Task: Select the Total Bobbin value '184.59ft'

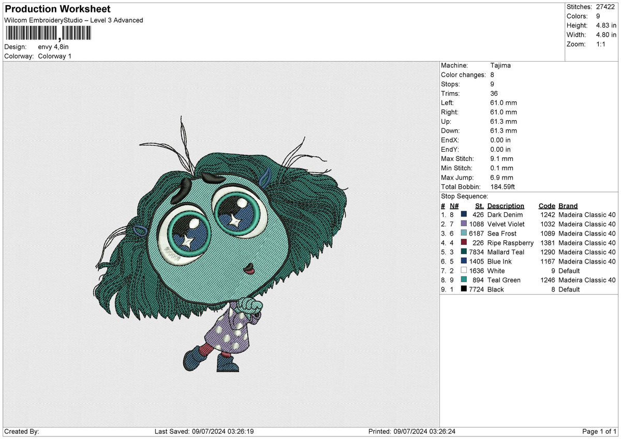Action: [502, 186]
